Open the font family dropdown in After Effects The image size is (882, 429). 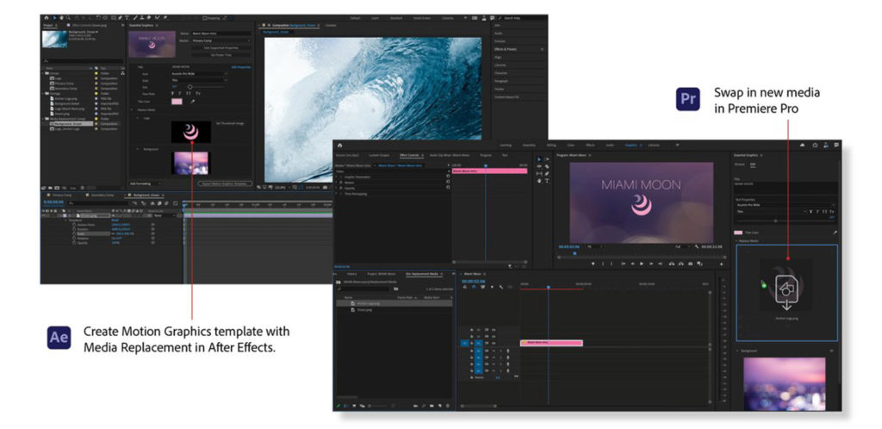(200, 74)
